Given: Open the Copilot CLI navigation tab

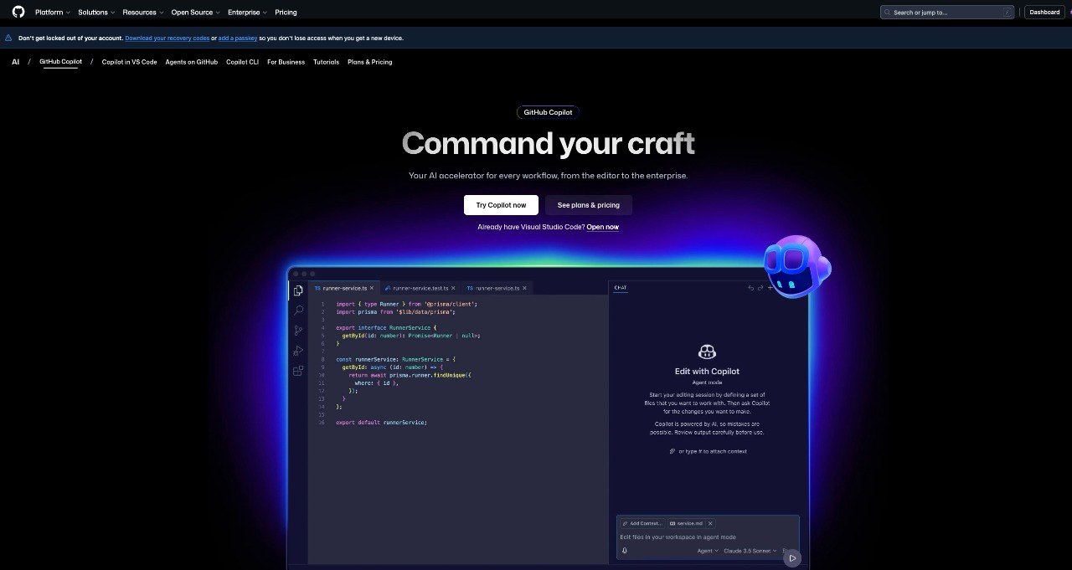Looking at the screenshot, I should pyautogui.click(x=241, y=62).
